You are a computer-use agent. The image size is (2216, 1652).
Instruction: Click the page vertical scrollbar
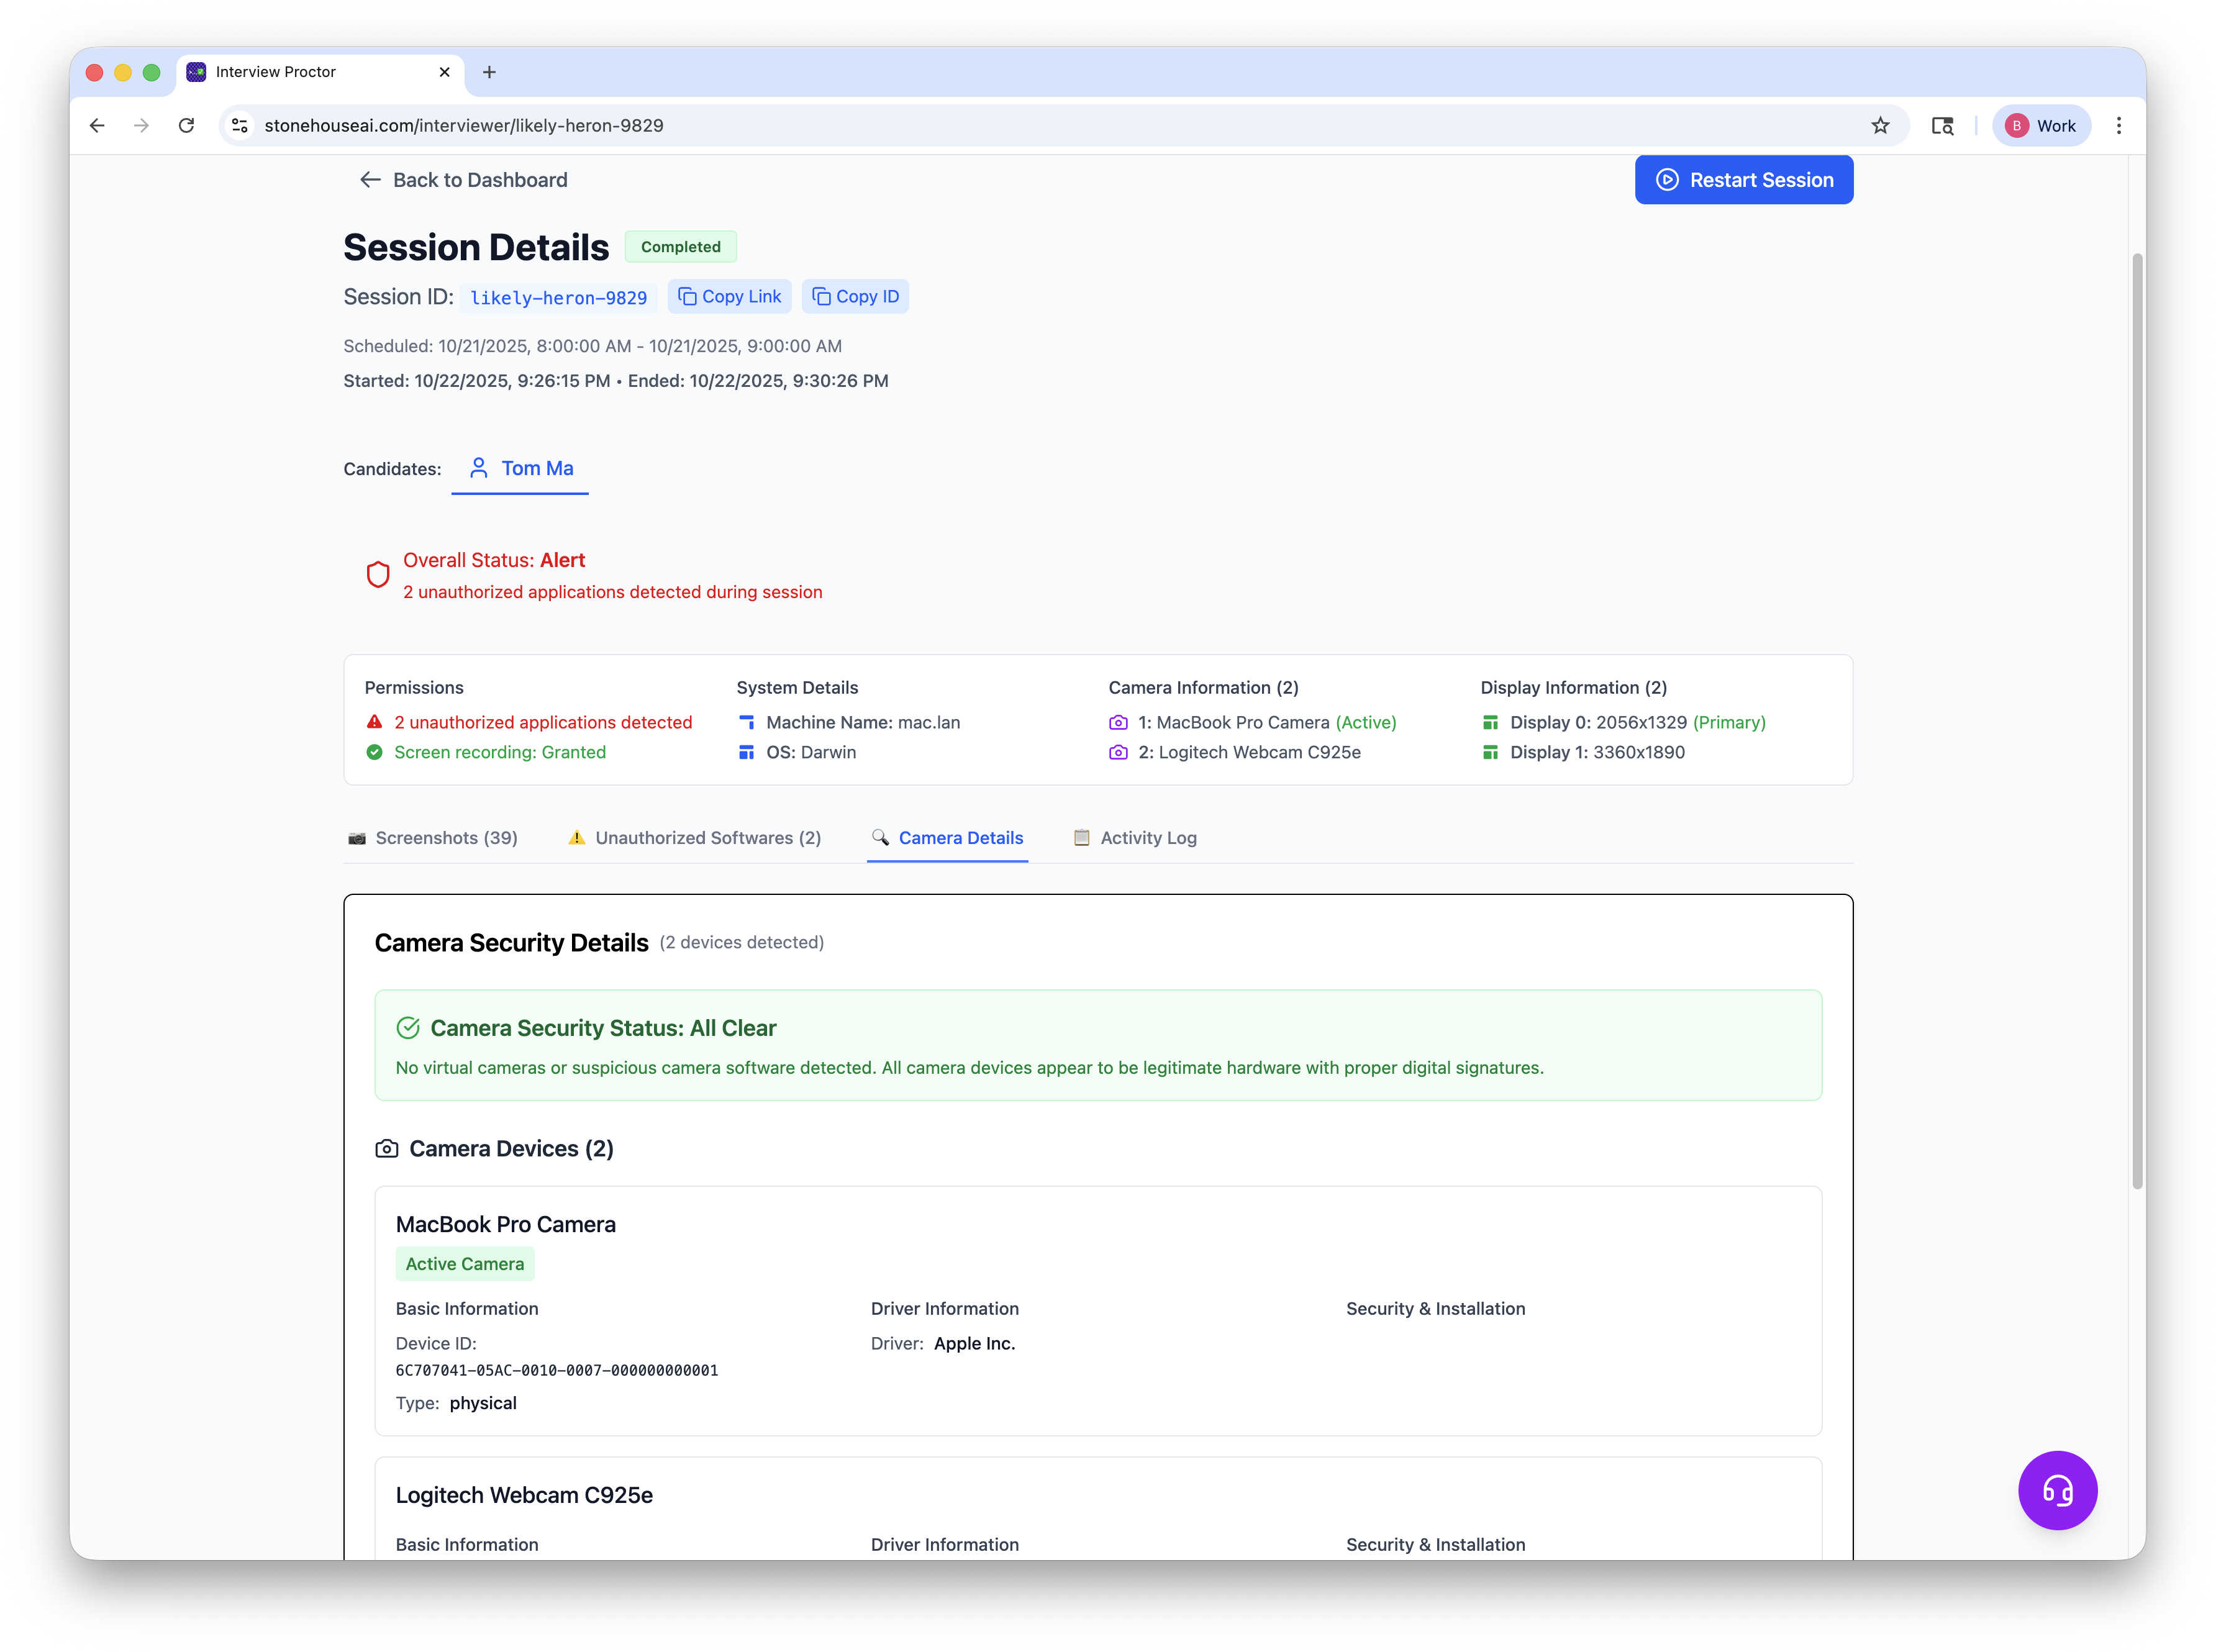(2137, 720)
